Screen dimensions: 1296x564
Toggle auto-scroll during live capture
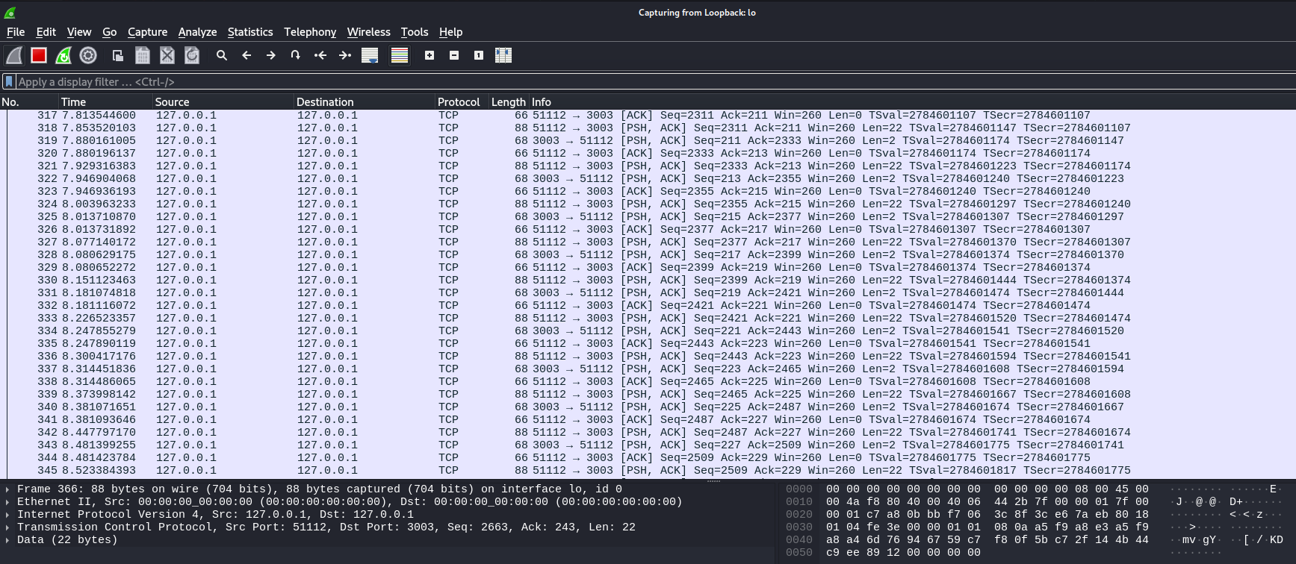tap(370, 55)
